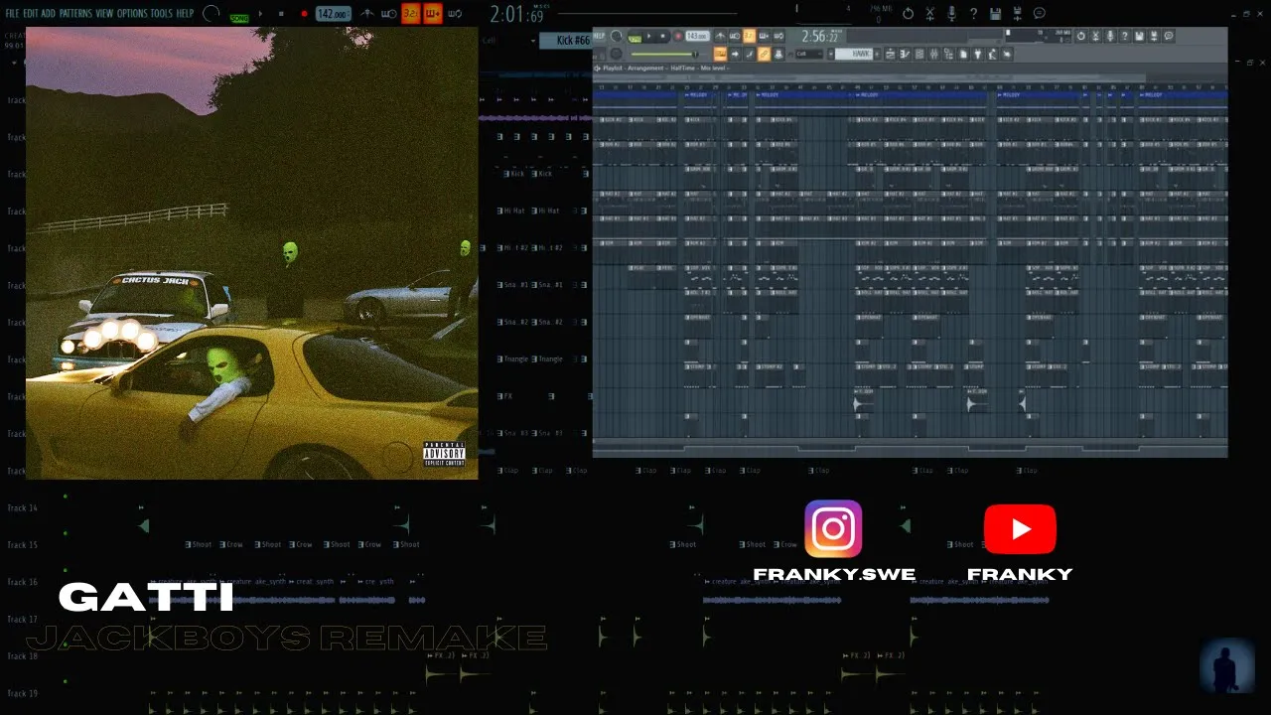Toggle loop recording icon in main toolbar

tap(455, 14)
